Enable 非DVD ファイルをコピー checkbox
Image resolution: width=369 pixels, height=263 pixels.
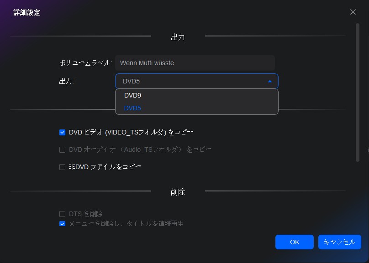tap(63, 167)
